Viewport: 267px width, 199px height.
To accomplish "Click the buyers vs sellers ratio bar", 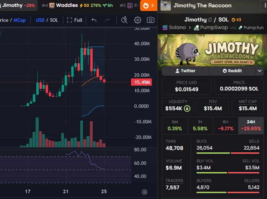I will click(x=228, y=193).
